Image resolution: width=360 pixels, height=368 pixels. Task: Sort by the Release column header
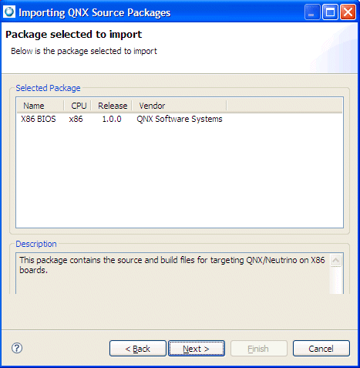point(112,106)
